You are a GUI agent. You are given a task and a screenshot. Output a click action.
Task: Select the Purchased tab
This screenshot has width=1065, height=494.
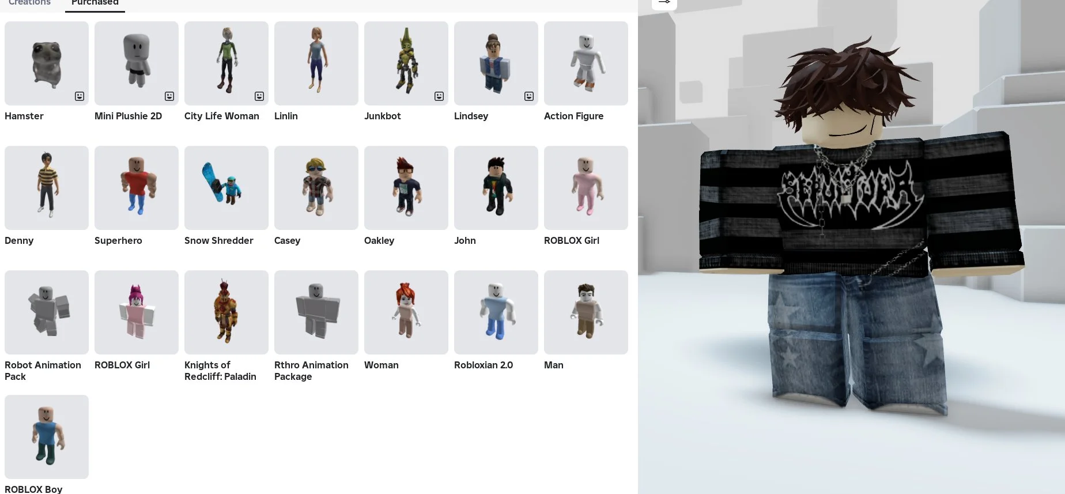[95, 3]
